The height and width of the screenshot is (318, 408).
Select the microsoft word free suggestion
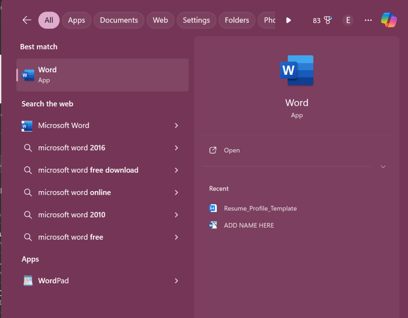click(x=102, y=237)
